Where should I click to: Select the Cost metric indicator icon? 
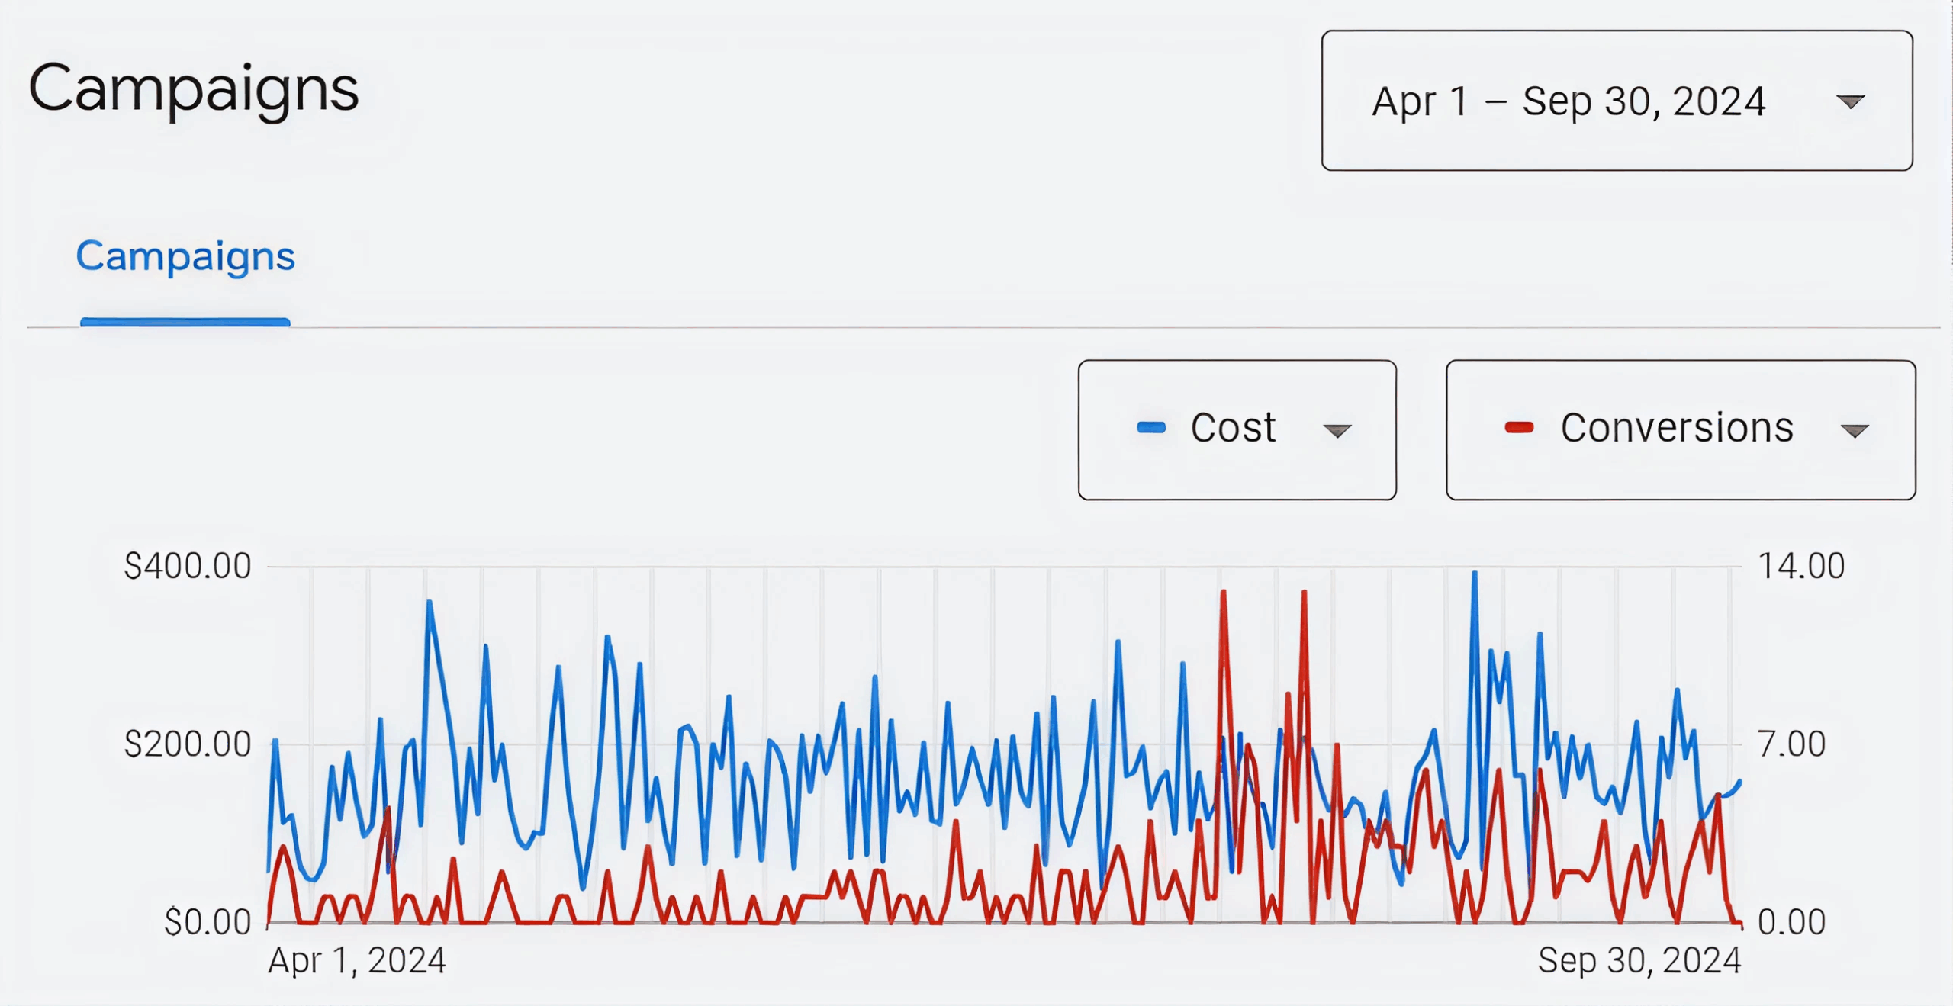1152,427
